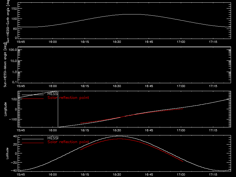The width and height of the screenshot is (236, 177).
Task: Click 15:45 time label under Earth angle plot
Action: [x=21, y=42]
